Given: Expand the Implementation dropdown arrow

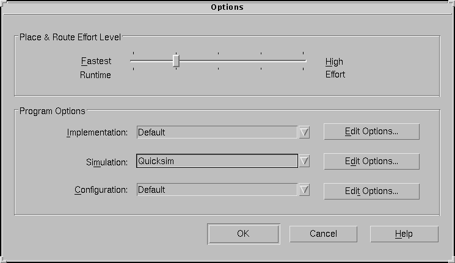Looking at the screenshot, I should click(x=304, y=132).
